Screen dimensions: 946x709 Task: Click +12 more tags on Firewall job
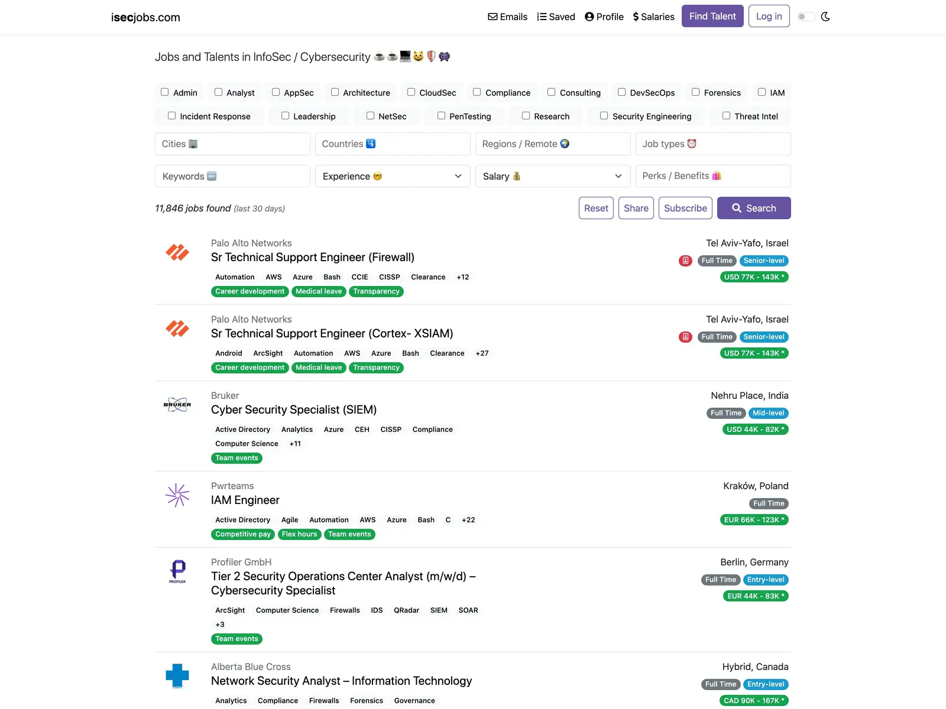pyautogui.click(x=463, y=277)
